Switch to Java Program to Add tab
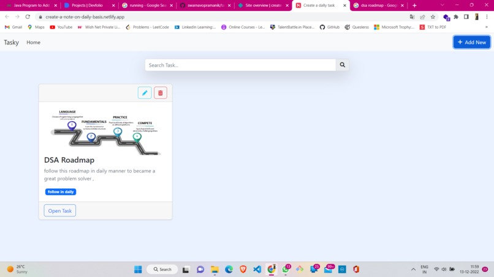 click(31, 6)
